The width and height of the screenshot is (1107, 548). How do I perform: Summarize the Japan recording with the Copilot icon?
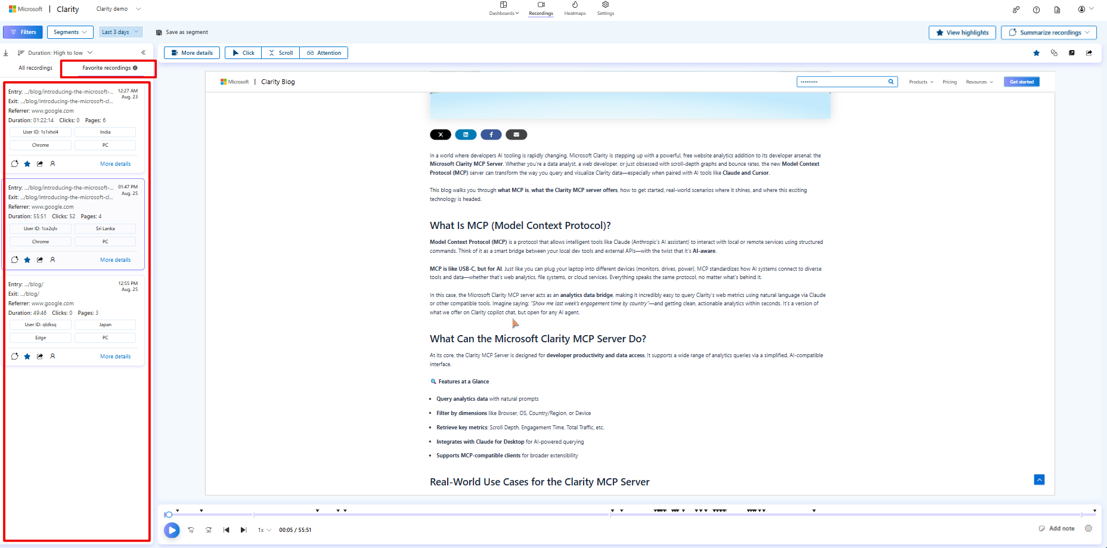pos(15,356)
